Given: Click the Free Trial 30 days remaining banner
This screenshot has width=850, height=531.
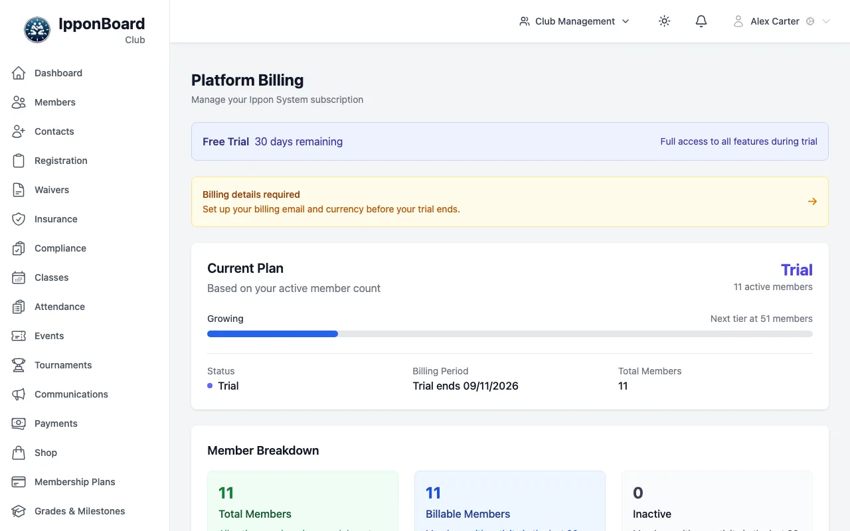Looking at the screenshot, I should click(510, 141).
